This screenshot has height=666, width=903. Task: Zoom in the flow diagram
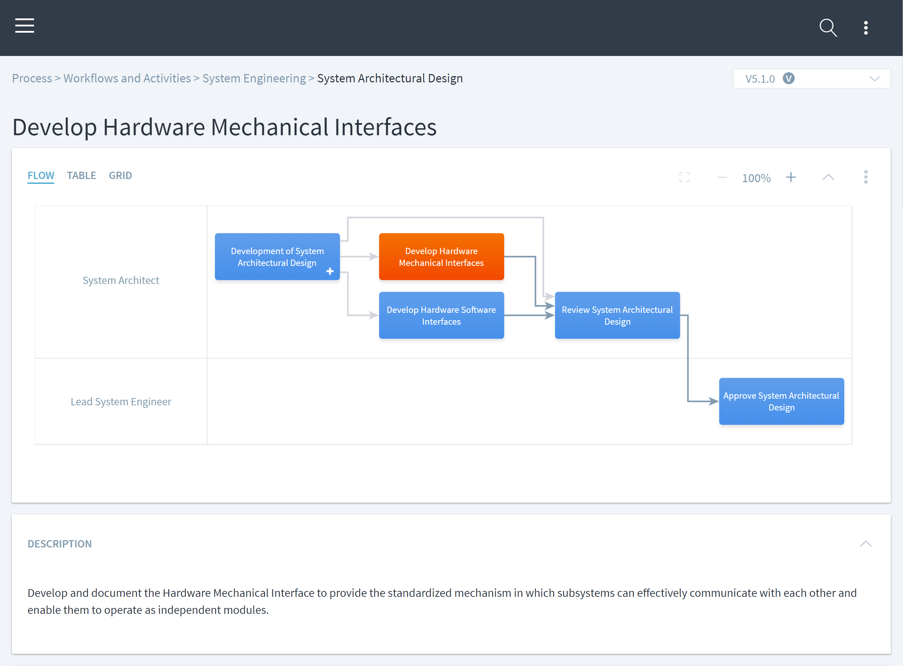(x=790, y=177)
